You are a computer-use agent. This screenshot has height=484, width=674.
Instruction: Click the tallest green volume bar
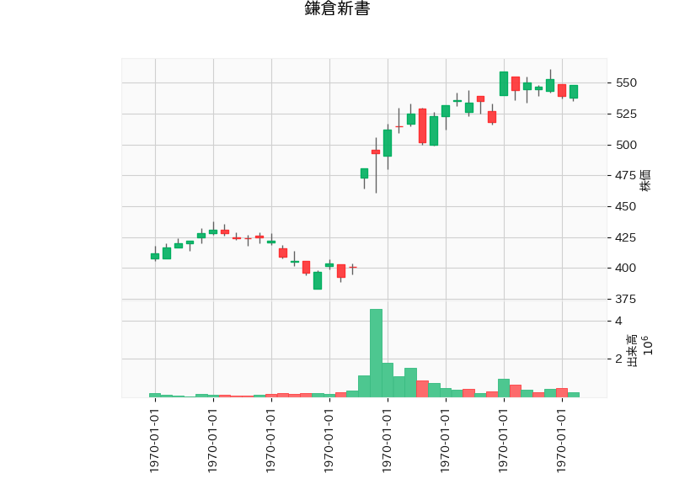click(x=376, y=353)
